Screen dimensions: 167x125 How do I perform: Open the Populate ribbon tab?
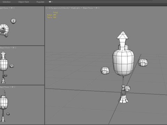click(40, 2)
